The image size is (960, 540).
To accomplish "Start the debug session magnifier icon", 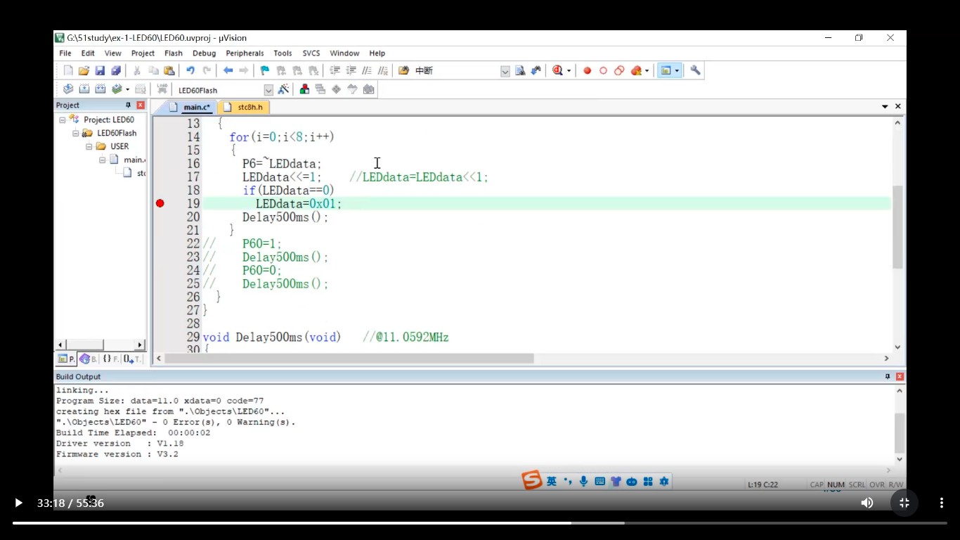I will (558, 70).
